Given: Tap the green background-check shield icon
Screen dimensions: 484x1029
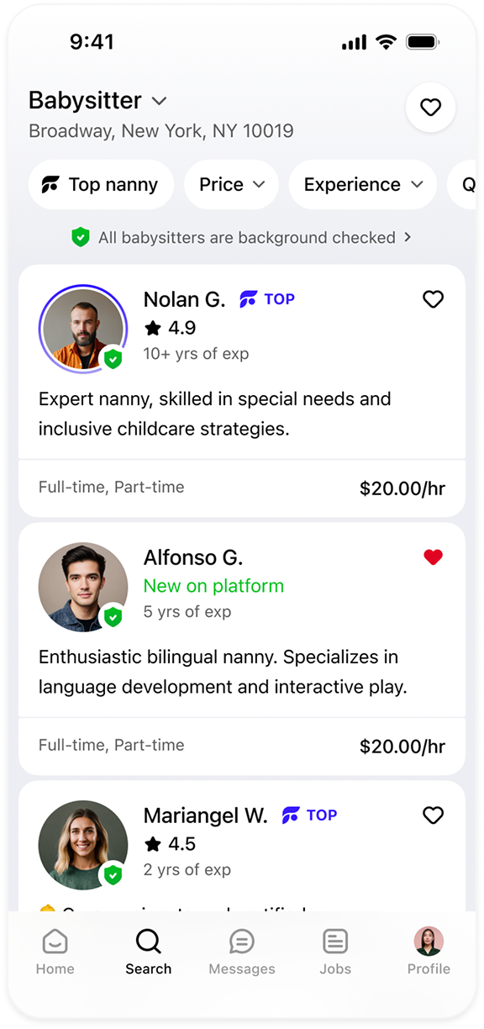Looking at the screenshot, I should coord(81,238).
